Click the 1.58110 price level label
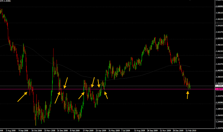The image size is (223, 132). (219, 13)
